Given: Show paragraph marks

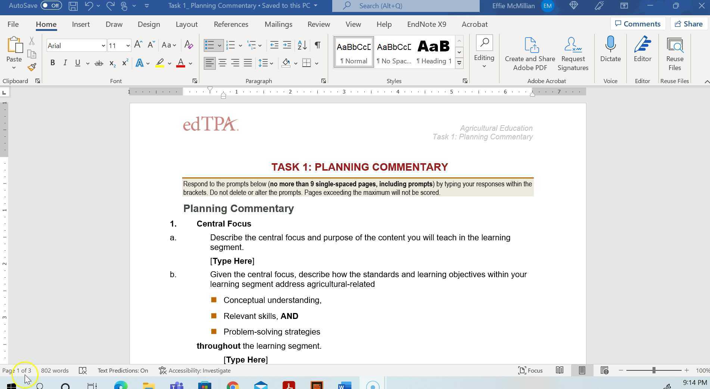Looking at the screenshot, I should [x=317, y=45].
